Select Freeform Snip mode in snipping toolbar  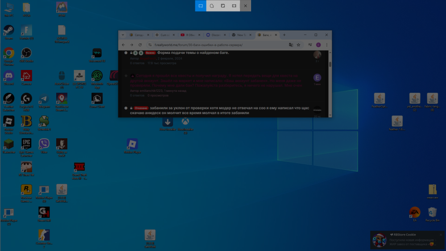(211, 6)
